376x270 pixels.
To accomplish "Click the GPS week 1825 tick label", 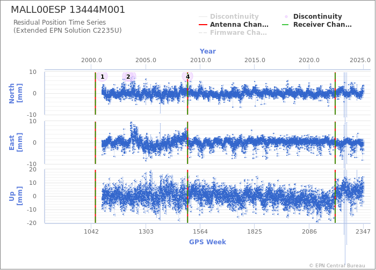I will pos(255,231).
